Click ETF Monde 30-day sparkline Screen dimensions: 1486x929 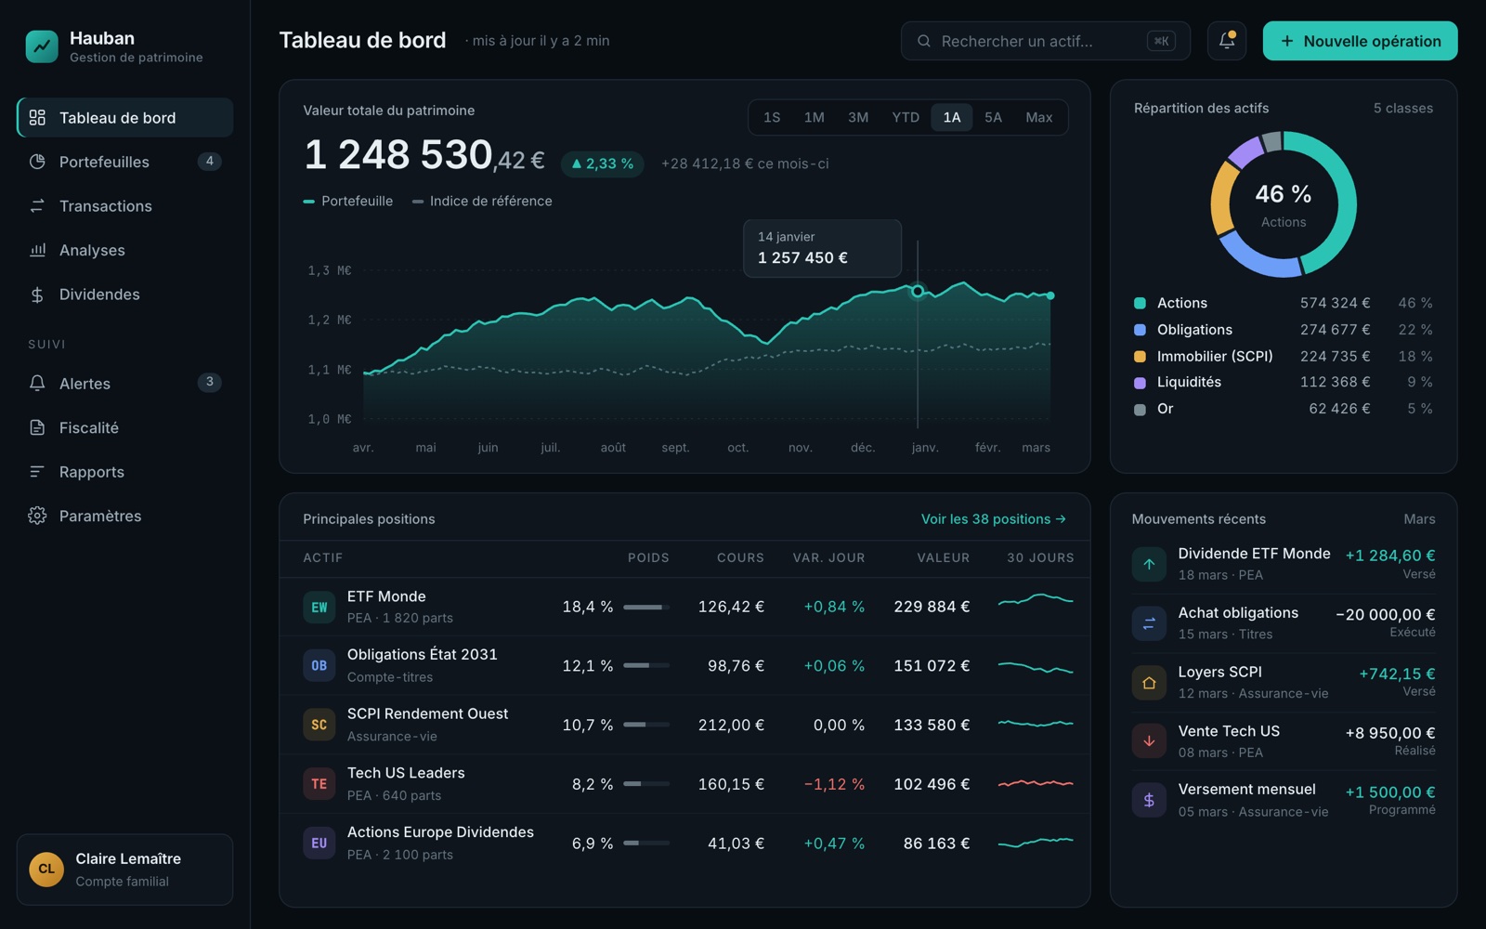coord(1036,600)
